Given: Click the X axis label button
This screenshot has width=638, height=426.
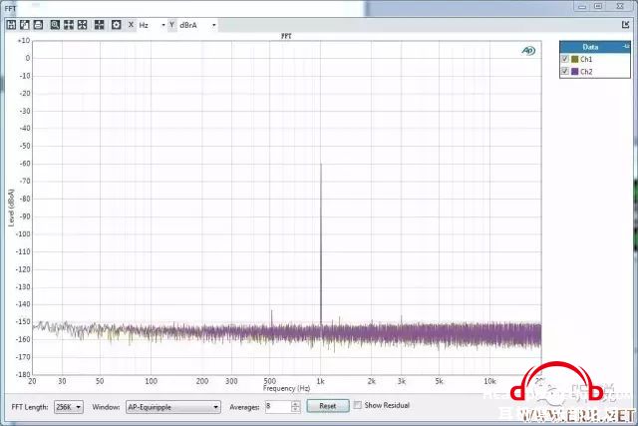Looking at the screenshot, I should (x=131, y=25).
